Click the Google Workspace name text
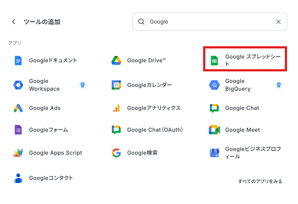Image resolution: width=298 pixels, height=204 pixels. tap(44, 85)
